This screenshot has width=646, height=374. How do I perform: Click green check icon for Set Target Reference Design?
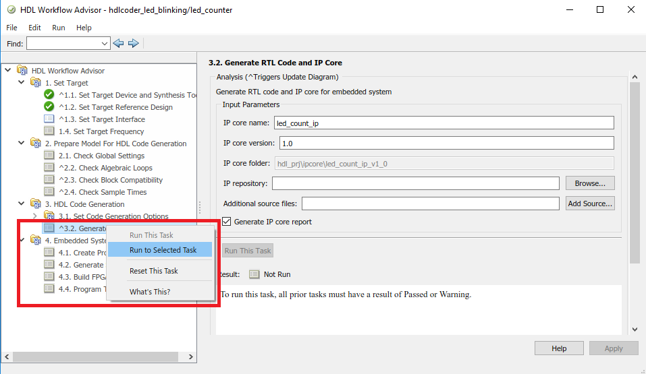49,107
